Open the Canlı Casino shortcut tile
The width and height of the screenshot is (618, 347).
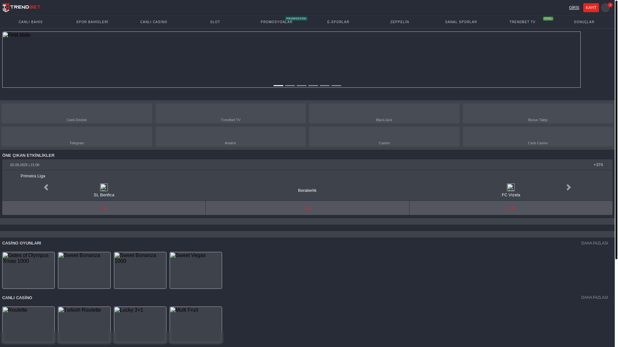tap(538, 137)
